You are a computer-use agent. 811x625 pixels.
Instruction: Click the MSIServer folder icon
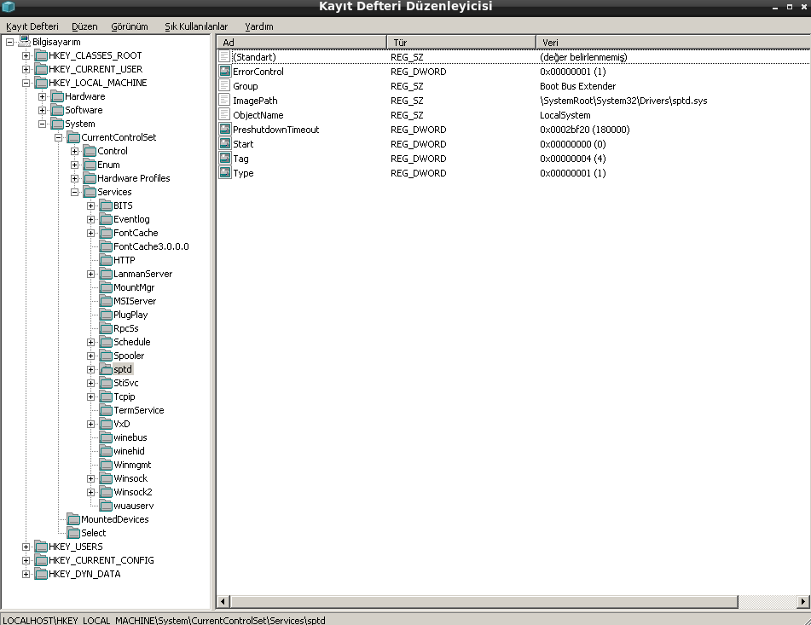pyautogui.click(x=106, y=301)
